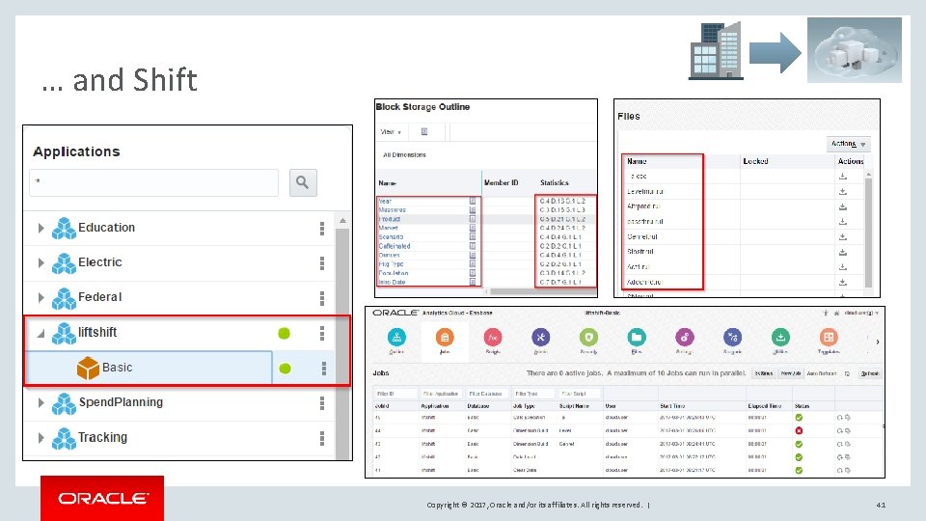Image resolution: width=926 pixels, height=521 pixels.
Task: Expand the Tracking application tree node
Action: coord(41,438)
